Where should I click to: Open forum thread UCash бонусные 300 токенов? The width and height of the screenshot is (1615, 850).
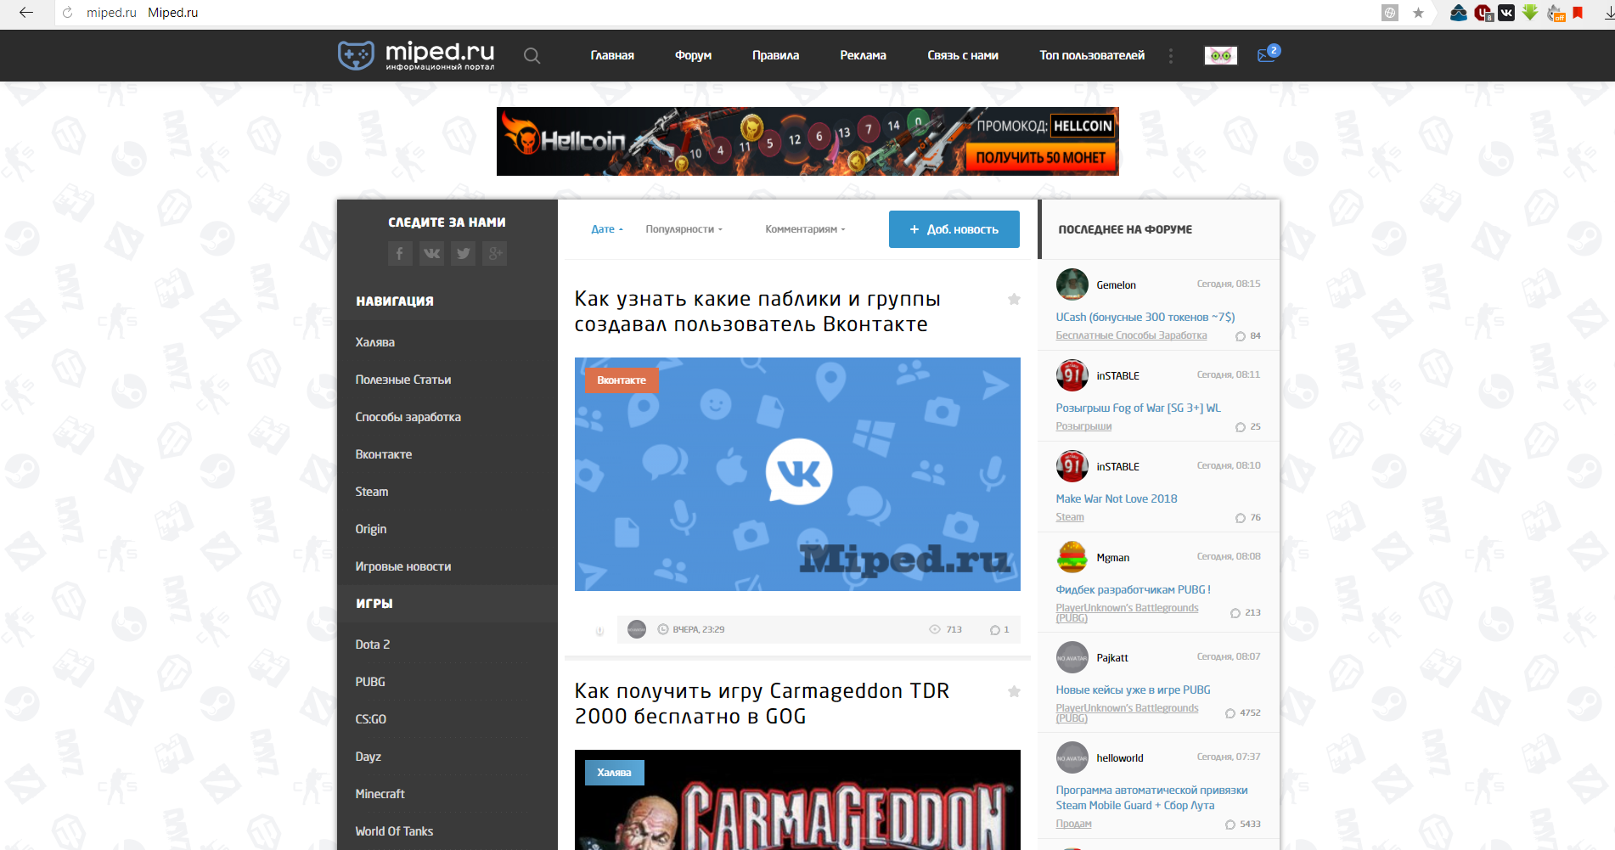coord(1145,317)
